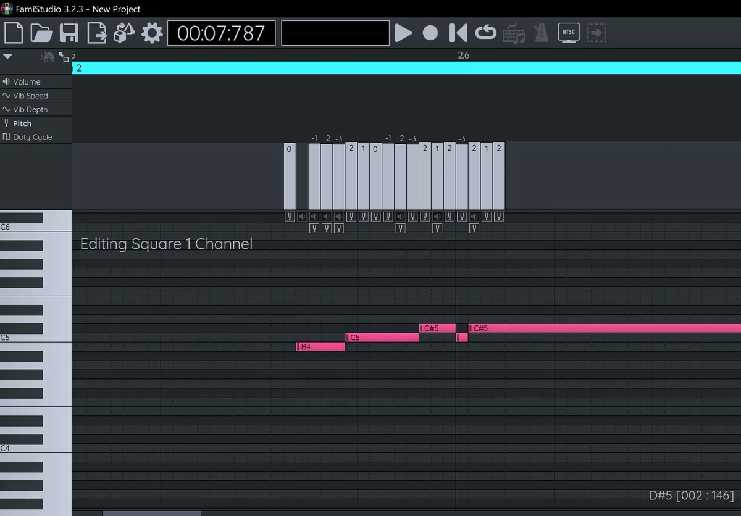Click the cyan pattern 2 header bar

pyautogui.click(x=406, y=68)
